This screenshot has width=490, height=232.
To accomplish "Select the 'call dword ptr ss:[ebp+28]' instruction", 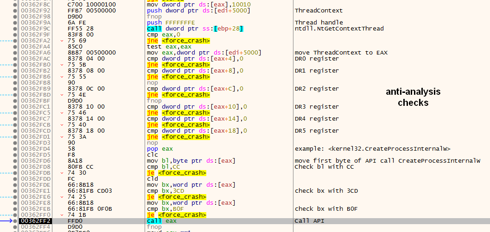I will click(195, 29).
